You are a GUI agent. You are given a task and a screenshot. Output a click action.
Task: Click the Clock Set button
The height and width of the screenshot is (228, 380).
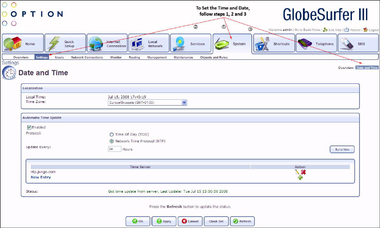(216, 221)
